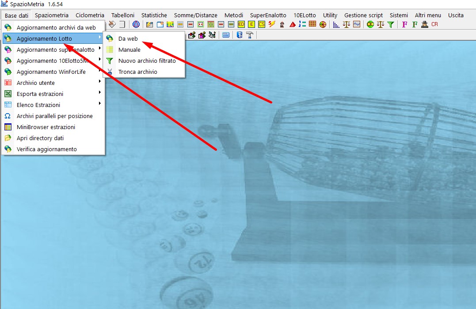
Task: Click the red pyramid toolbar icon
Action: [x=293, y=24]
